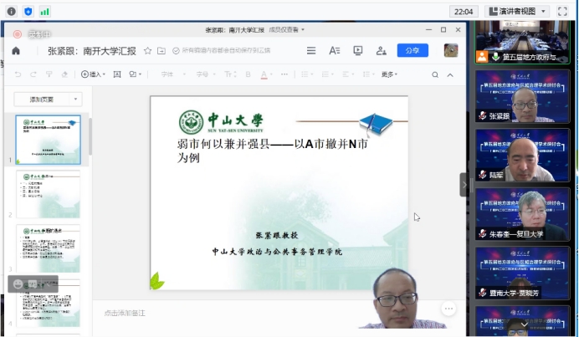Click the undo arrow in the toolbar

(18, 74)
